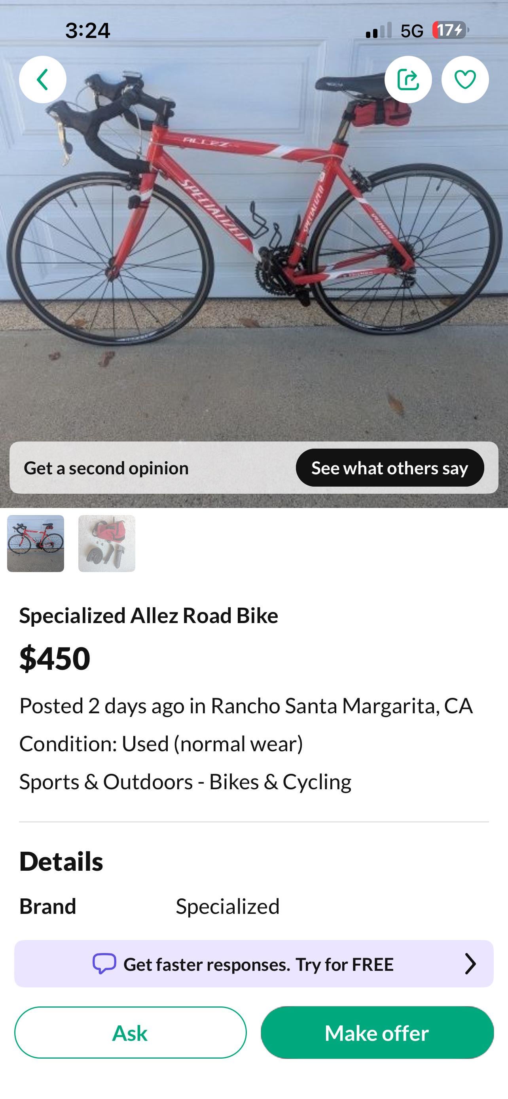Image resolution: width=508 pixels, height=1099 pixels.
Task: Tap the back arrow icon
Action: tap(43, 80)
